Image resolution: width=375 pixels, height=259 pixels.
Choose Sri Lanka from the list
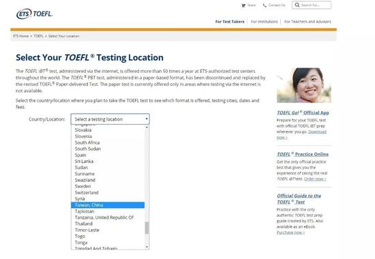click(x=108, y=161)
